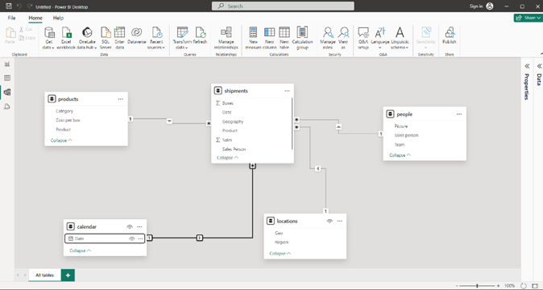Open OneLake data hub
The width and height of the screenshot is (543, 290).
87,38
